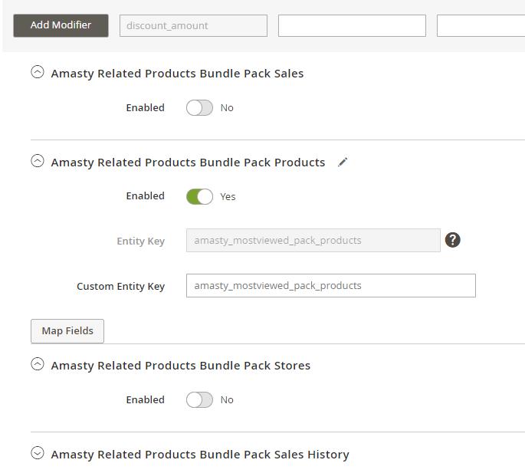Click the empty field next to discount_amount

click(x=352, y=26)
